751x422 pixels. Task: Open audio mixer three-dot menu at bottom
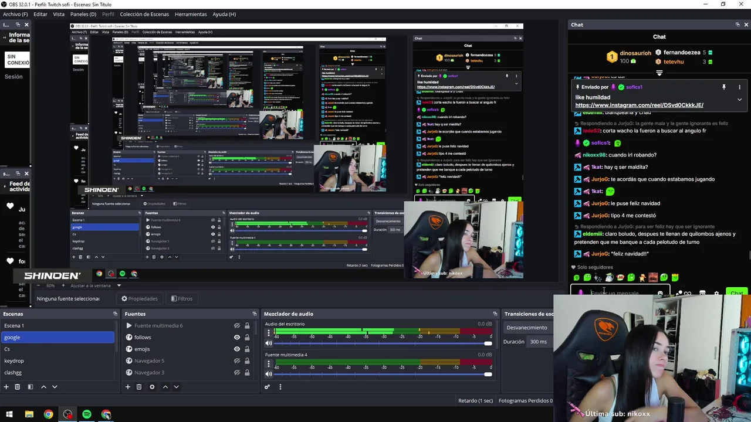tap(280, 387)
